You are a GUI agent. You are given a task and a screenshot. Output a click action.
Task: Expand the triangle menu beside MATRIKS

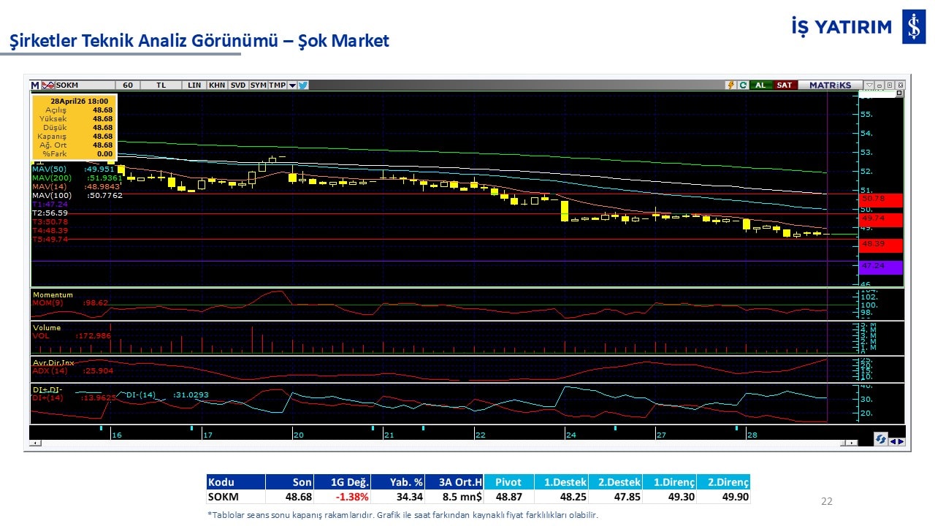tap(869, 85)
